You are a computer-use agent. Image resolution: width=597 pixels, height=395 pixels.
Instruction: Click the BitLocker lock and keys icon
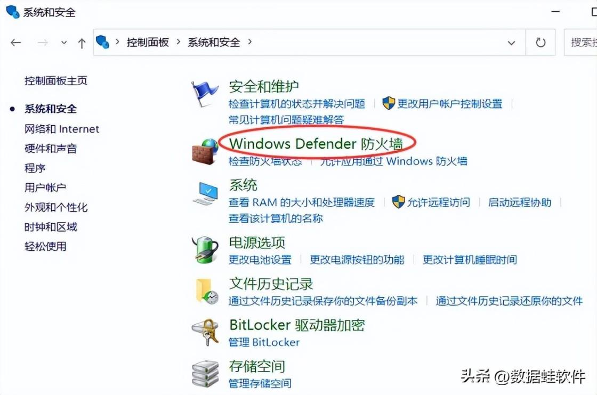pos(206,332)
